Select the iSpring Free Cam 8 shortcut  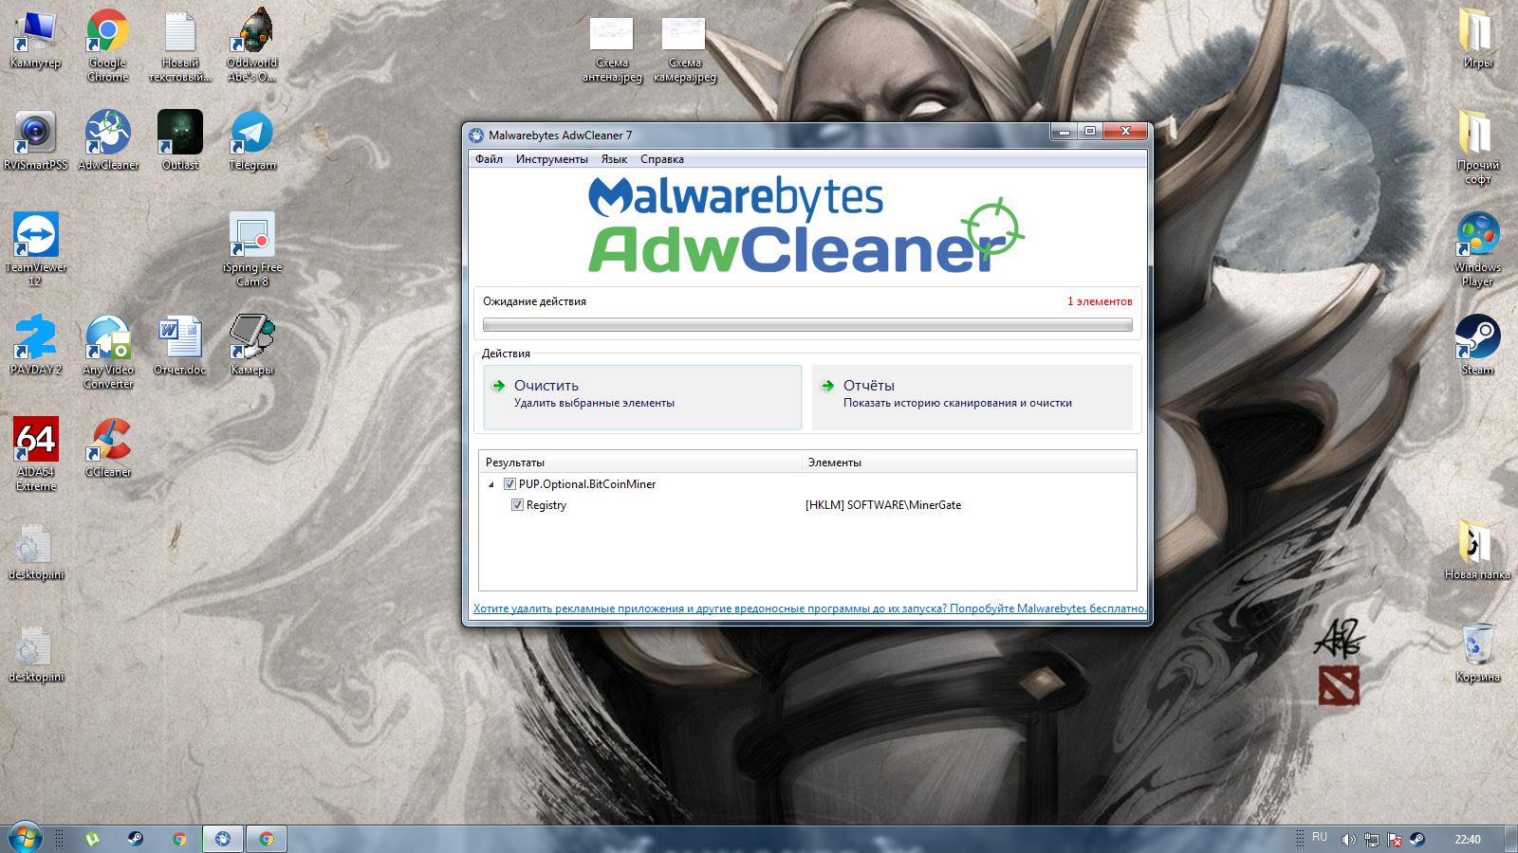point(252,249)
